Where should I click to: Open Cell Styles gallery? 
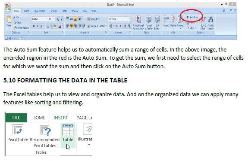157,22
